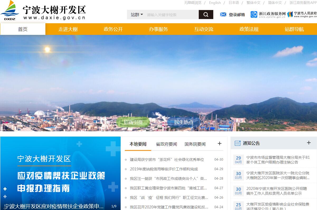The width and height of the screenshot is (317, 210).
Task: Click the blue 民生热点 button
Action: (x=184, y=122)
